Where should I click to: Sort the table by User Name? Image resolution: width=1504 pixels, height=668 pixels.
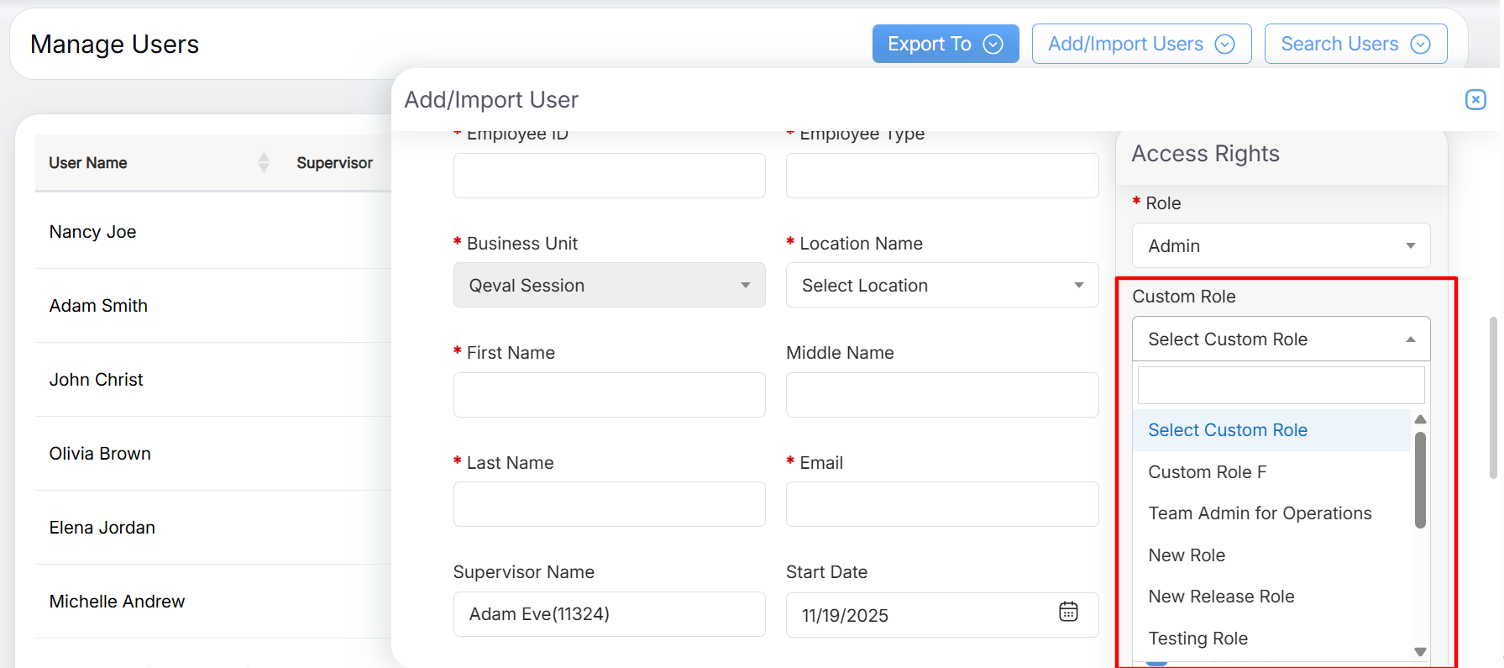(264, 162)
